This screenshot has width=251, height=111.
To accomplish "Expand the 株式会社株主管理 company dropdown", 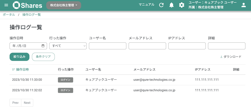I will pyautogui.click(x=64, y=5).
